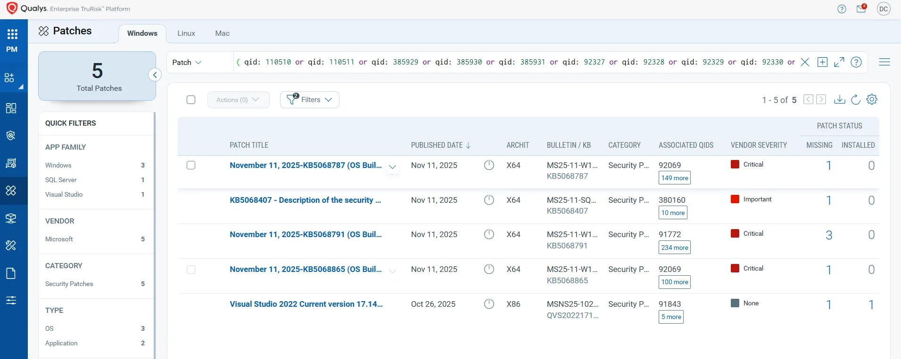
Task: Open the help icon in header
Action: tap(842, 9)
